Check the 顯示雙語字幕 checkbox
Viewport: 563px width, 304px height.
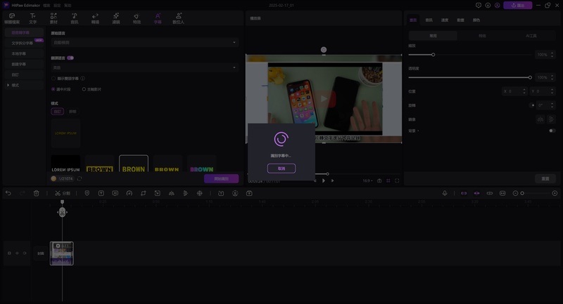coord(53,79)
